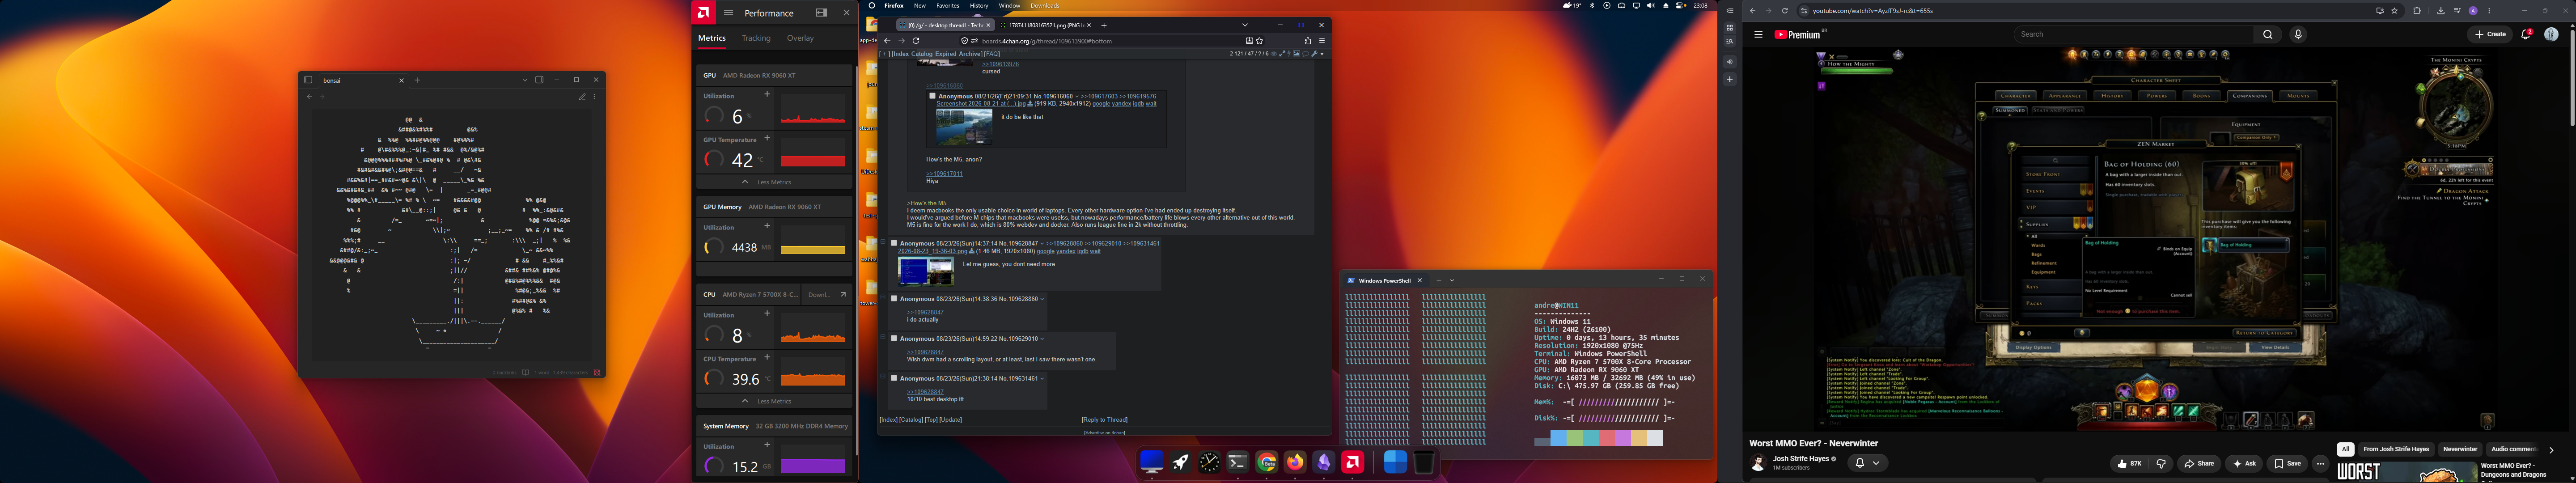Tick the checkbox for post No.109628847
The width and height of the screenshot is (2576, 483).
click(894, 243)
